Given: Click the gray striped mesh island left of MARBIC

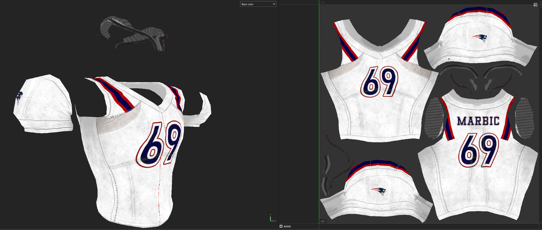Looking at the screenshot, I should 434,118.
